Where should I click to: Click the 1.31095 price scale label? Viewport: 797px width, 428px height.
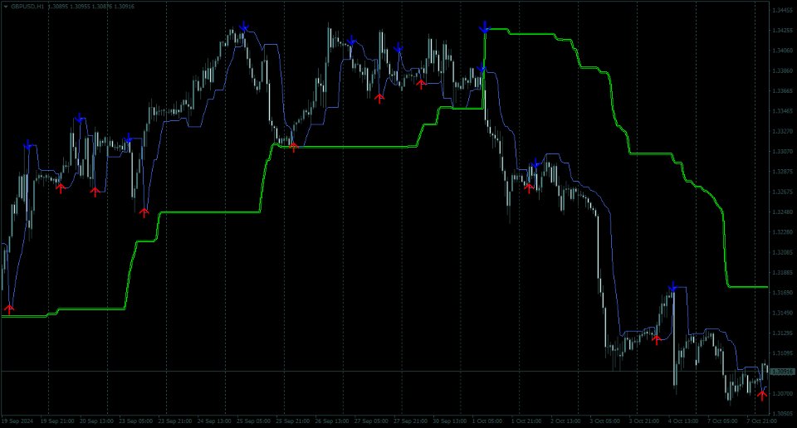783,353
